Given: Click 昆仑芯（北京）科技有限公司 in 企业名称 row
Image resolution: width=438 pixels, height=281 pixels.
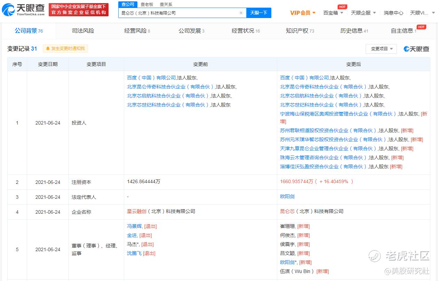Looking at the screenshot, I should click(312, 212).
